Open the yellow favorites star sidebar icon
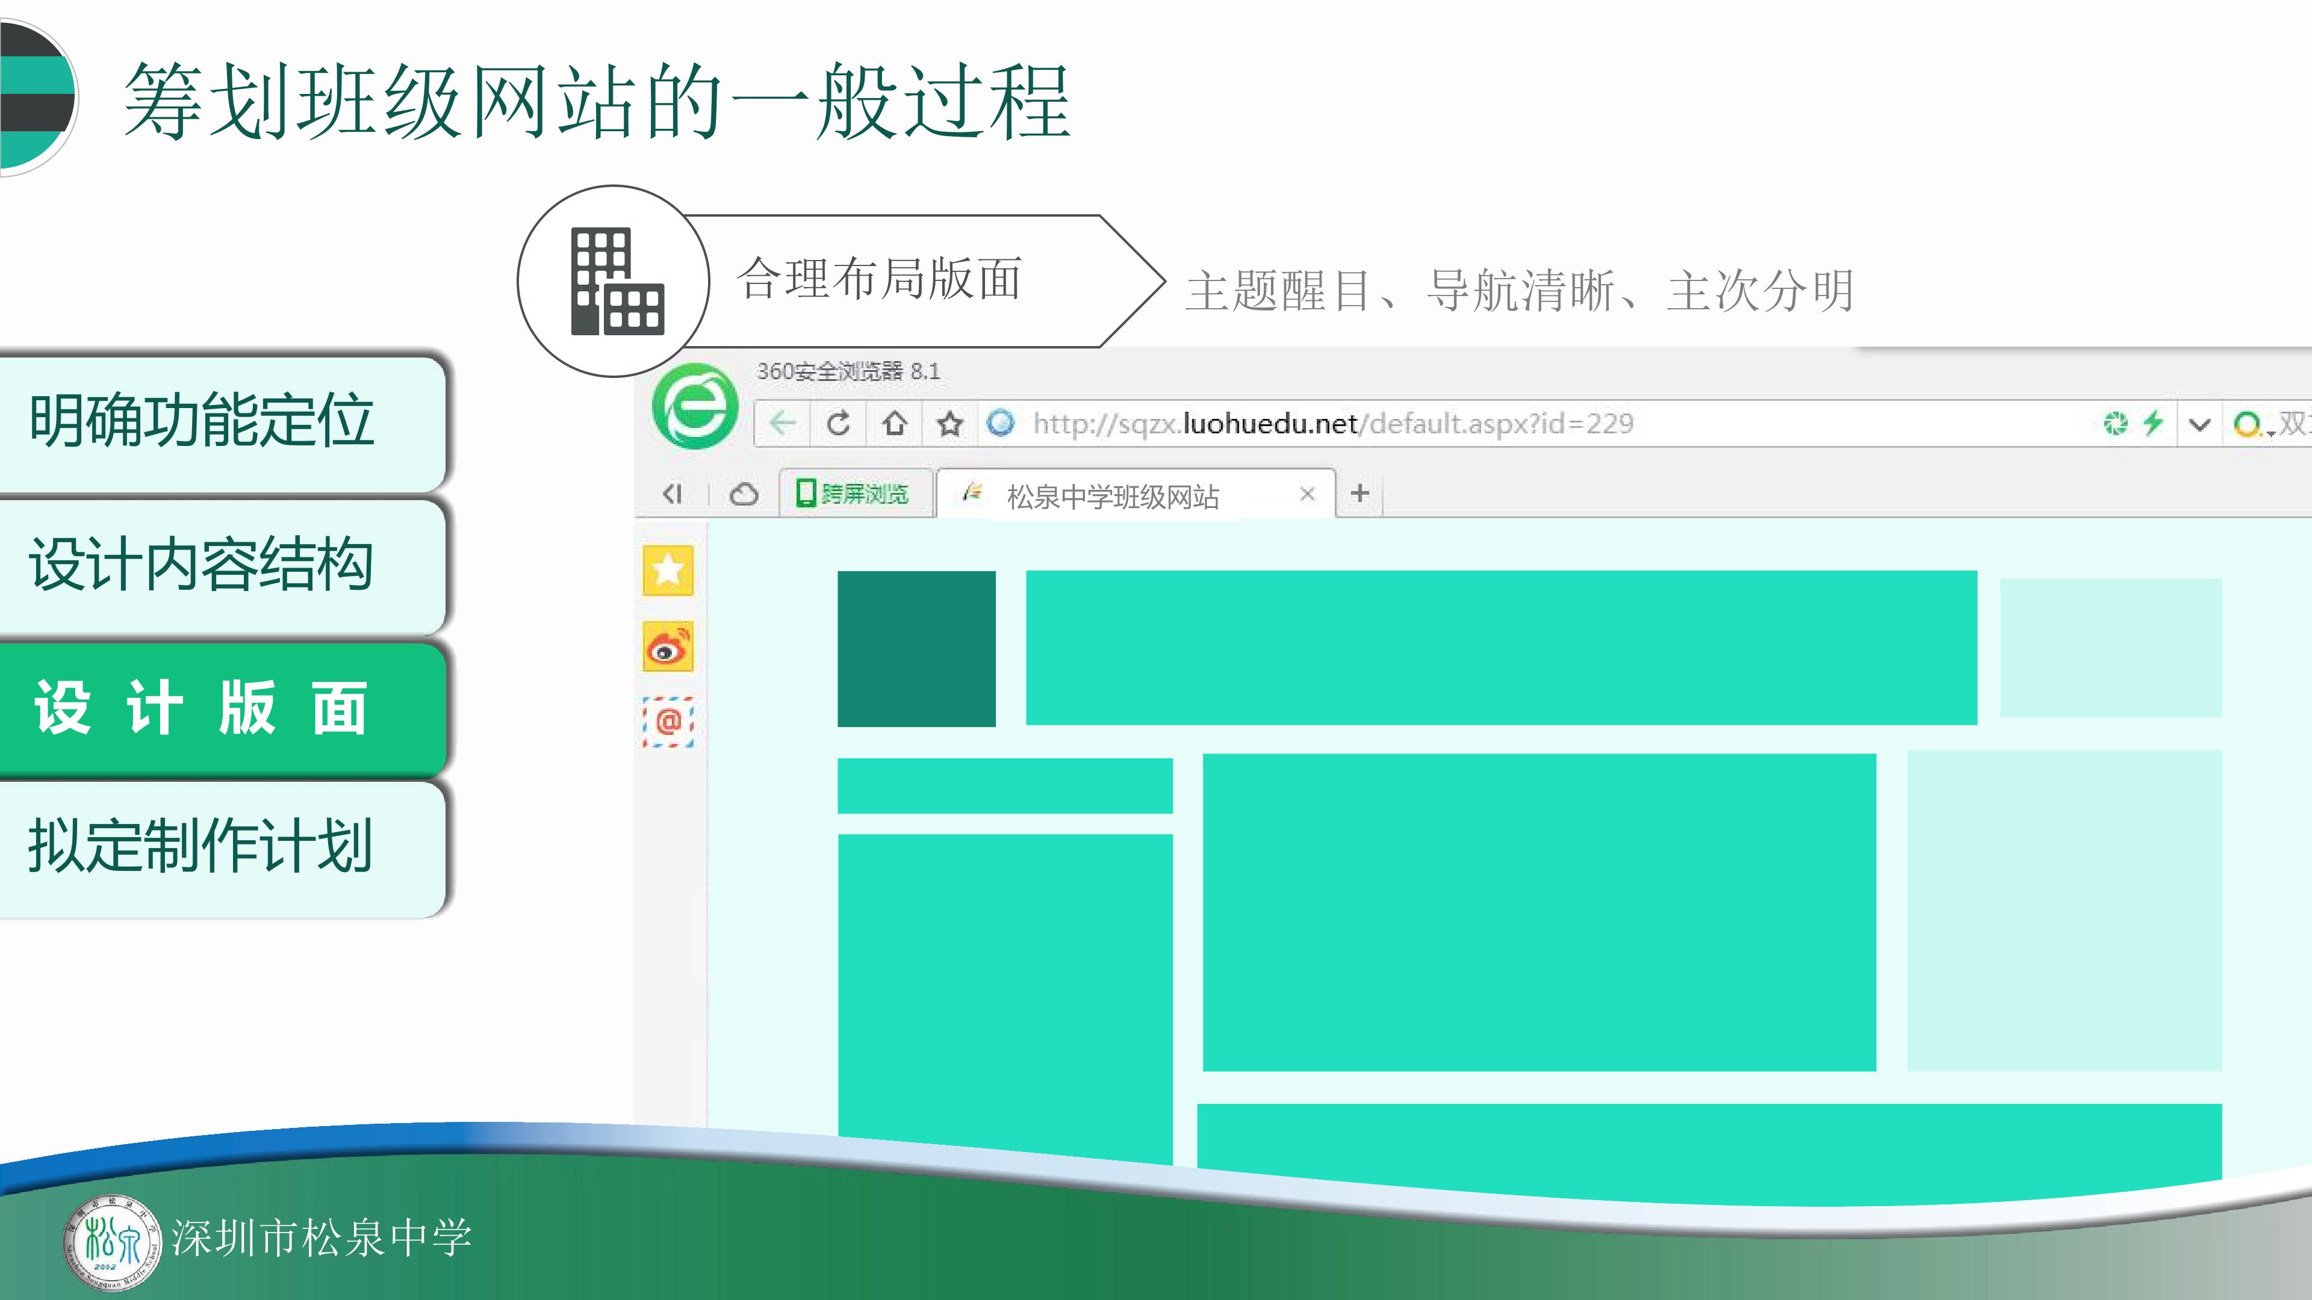Image resolution: width=2312 pixels, height=1300 pixels. click(x=668, y=570)
